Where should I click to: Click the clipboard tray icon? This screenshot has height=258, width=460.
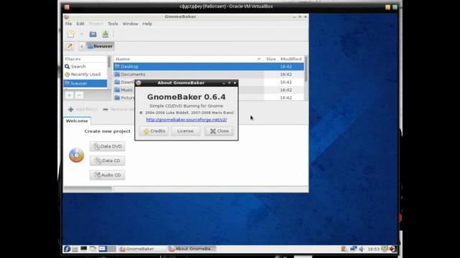coord(344,249)
